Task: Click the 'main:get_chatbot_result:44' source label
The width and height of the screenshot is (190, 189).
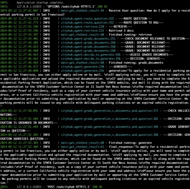Action: pos(82,11)
